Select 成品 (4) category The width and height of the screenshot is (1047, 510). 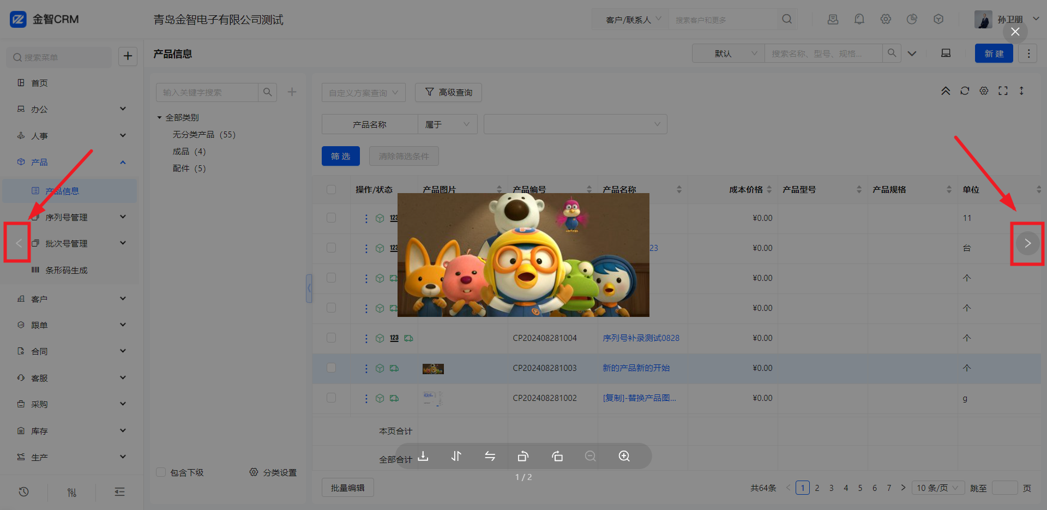tap(189, 152)
